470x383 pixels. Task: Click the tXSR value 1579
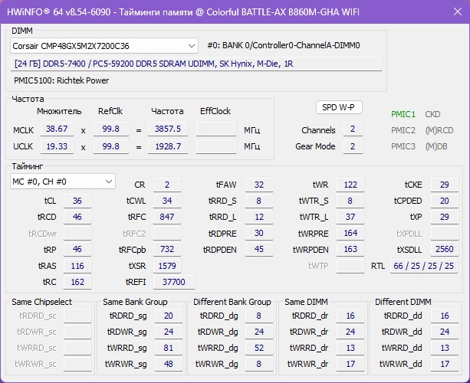167,266
